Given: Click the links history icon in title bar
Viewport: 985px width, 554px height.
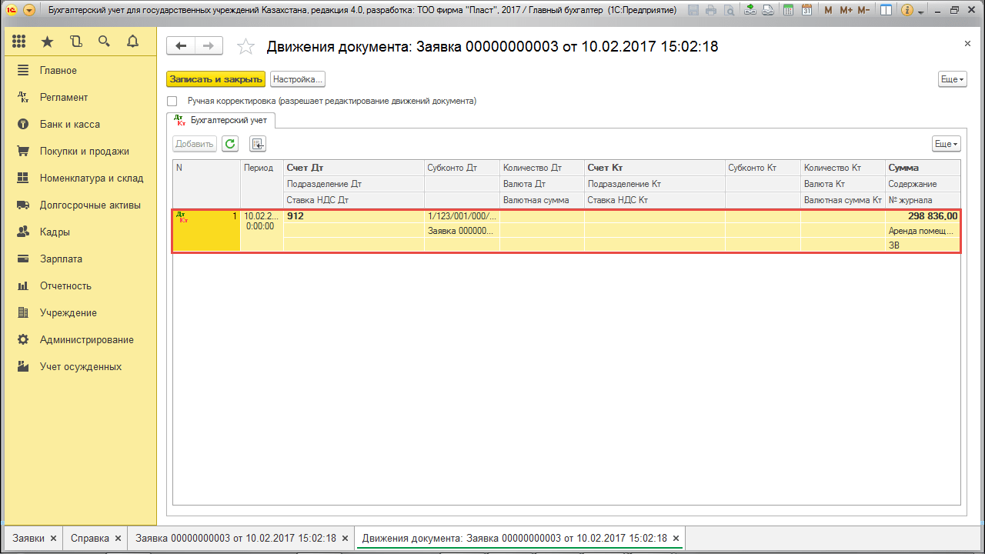Looking at the screenshot, I should pyautogui.click(x=769, y=10).
